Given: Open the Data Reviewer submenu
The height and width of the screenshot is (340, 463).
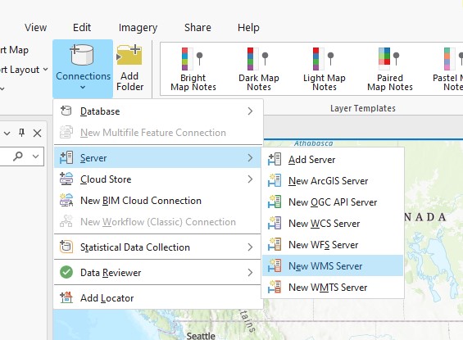Looking at the screenshot, I should point(158,273).
